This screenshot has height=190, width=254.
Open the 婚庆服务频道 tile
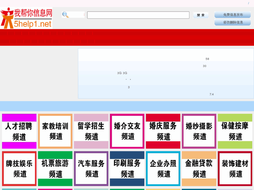tap(163, 131)
